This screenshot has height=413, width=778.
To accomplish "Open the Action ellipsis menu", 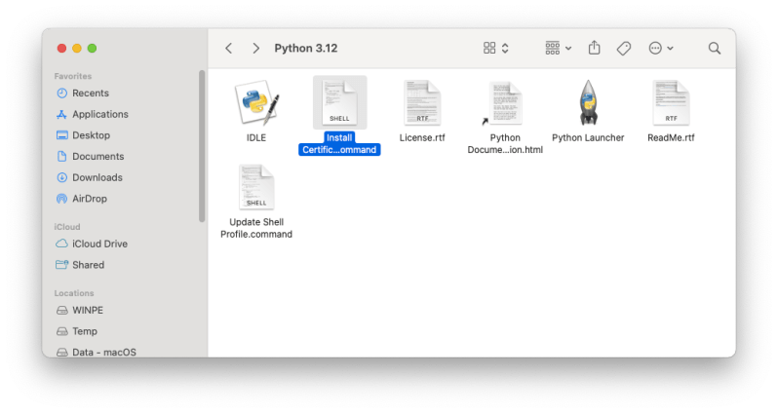I will tap(661, 48).
